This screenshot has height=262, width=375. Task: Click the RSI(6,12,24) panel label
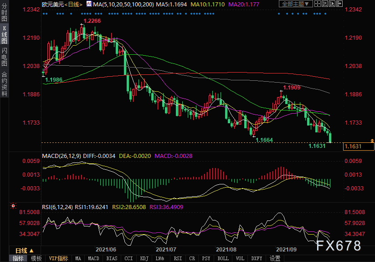57,207
